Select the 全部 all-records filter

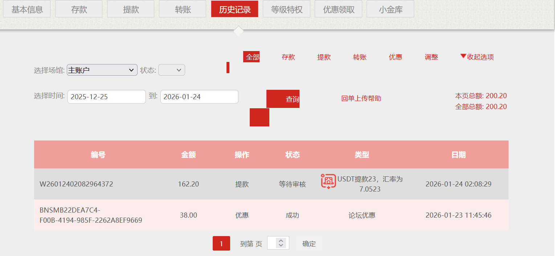252,57
